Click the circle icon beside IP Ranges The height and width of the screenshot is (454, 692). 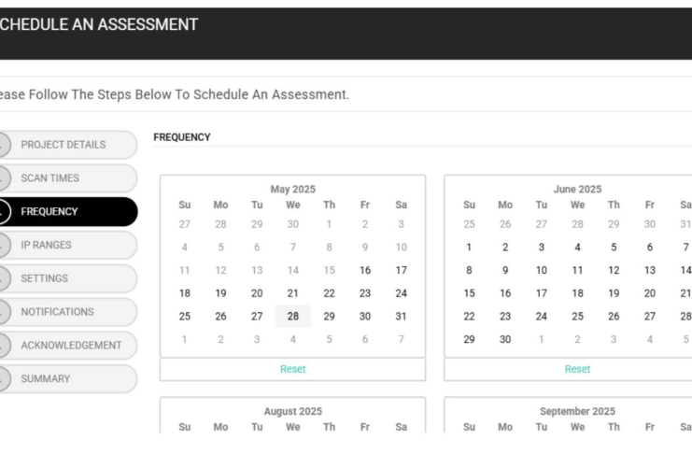[3, 246]
